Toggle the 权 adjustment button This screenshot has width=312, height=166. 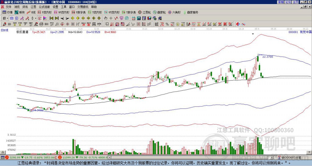pos(40,18)
